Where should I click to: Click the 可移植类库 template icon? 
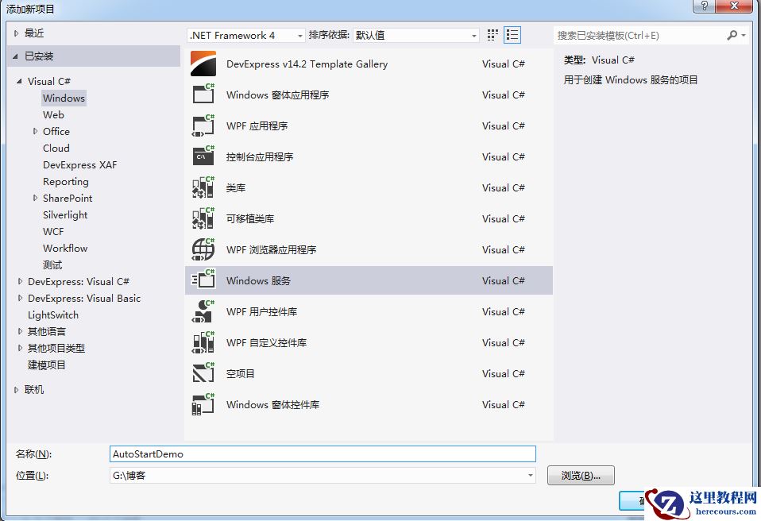(x=203, y=218)
